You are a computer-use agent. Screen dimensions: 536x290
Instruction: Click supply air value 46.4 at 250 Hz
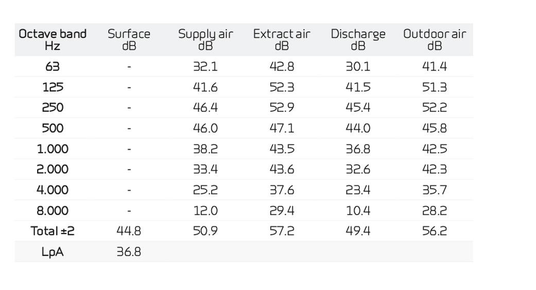click(x=205, y=107)
